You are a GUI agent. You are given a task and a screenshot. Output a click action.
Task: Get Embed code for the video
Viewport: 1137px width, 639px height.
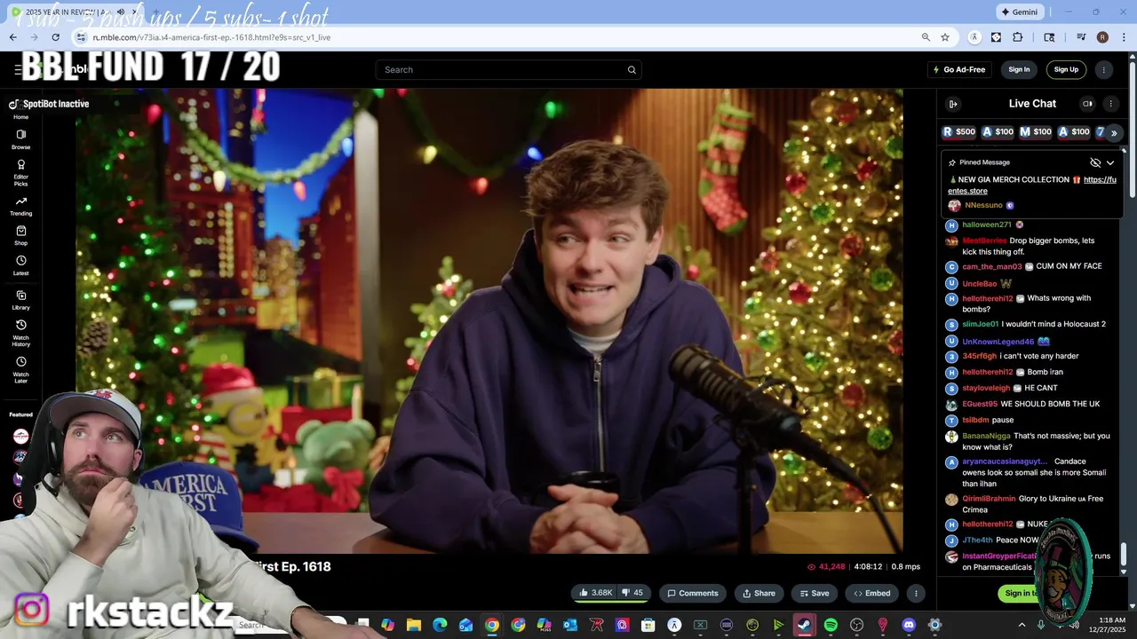[x=872, y=593]
